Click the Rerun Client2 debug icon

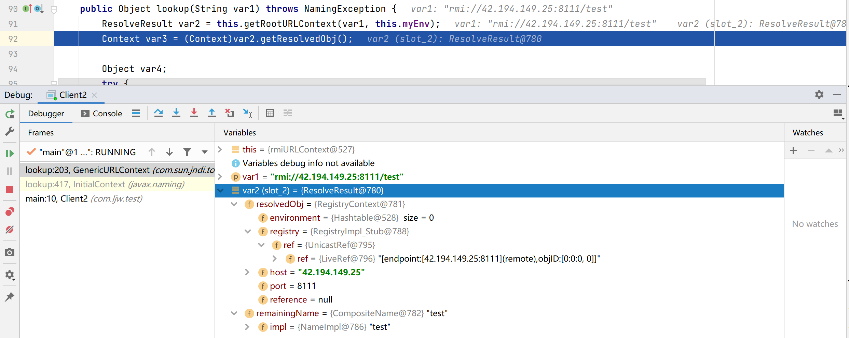[x=10, y=114]
